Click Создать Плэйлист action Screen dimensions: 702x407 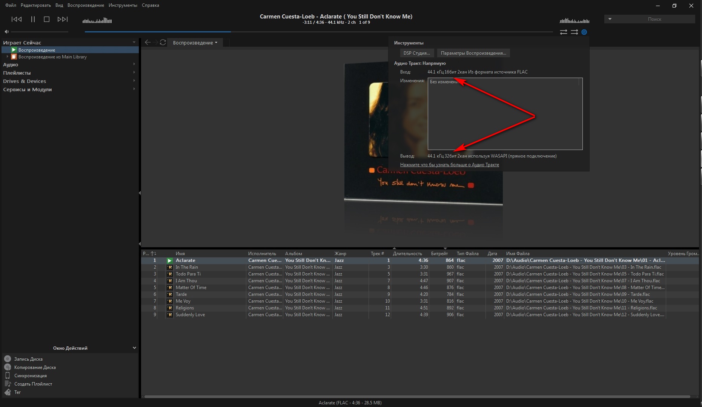(x=33, y=384)
